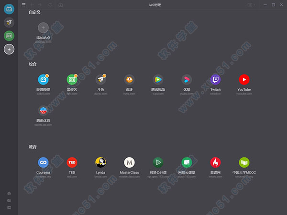Screen dimensions: 287x215
Task: Open the picture-in-picture dropdown in title bar
Action: (x=251, y=5)
